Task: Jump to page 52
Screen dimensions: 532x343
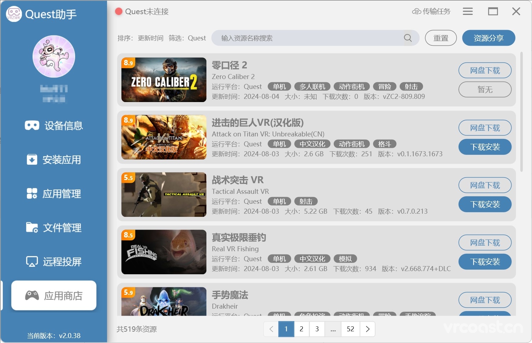Action: 350,329
